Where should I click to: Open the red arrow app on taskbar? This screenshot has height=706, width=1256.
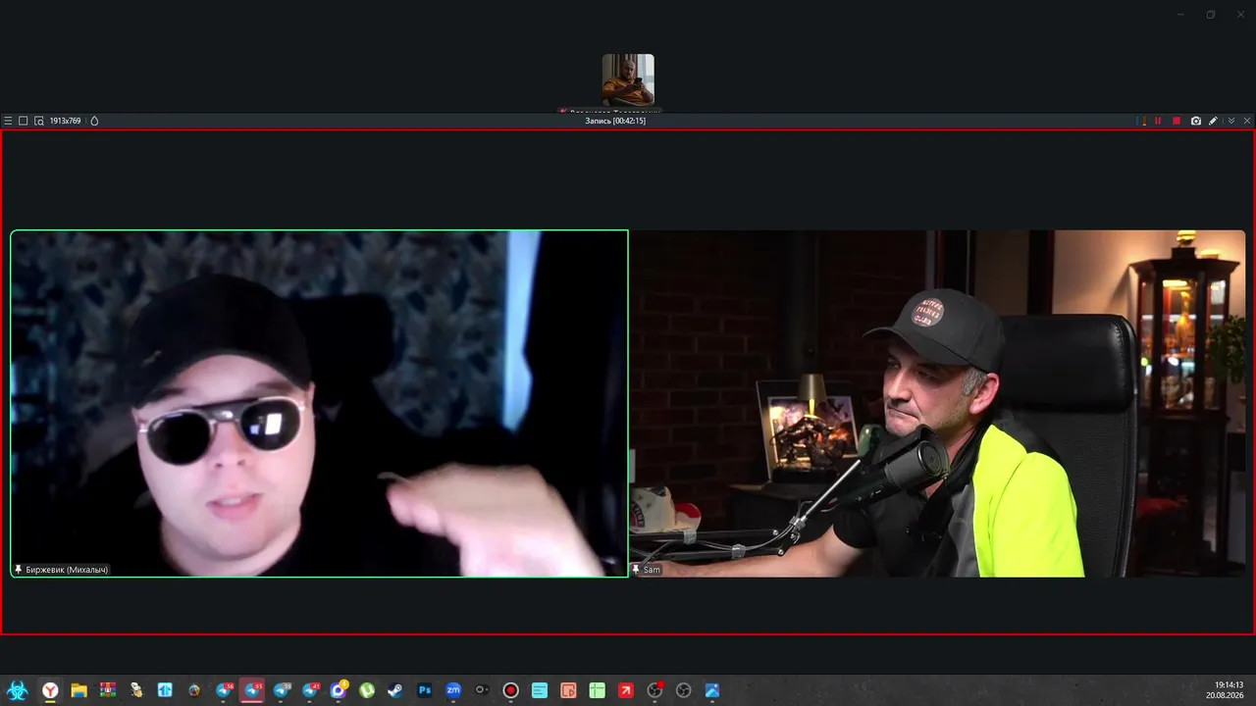[626, 690]
